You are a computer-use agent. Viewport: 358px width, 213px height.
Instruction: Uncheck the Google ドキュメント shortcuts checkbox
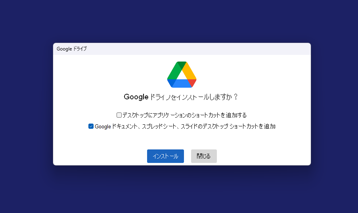click(91, 126)
